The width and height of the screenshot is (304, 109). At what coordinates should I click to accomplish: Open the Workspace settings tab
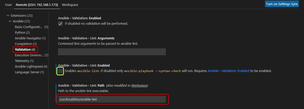[x=70, y=5]
